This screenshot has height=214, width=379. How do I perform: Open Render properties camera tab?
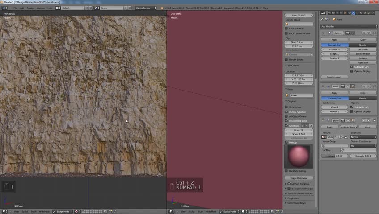329,13
